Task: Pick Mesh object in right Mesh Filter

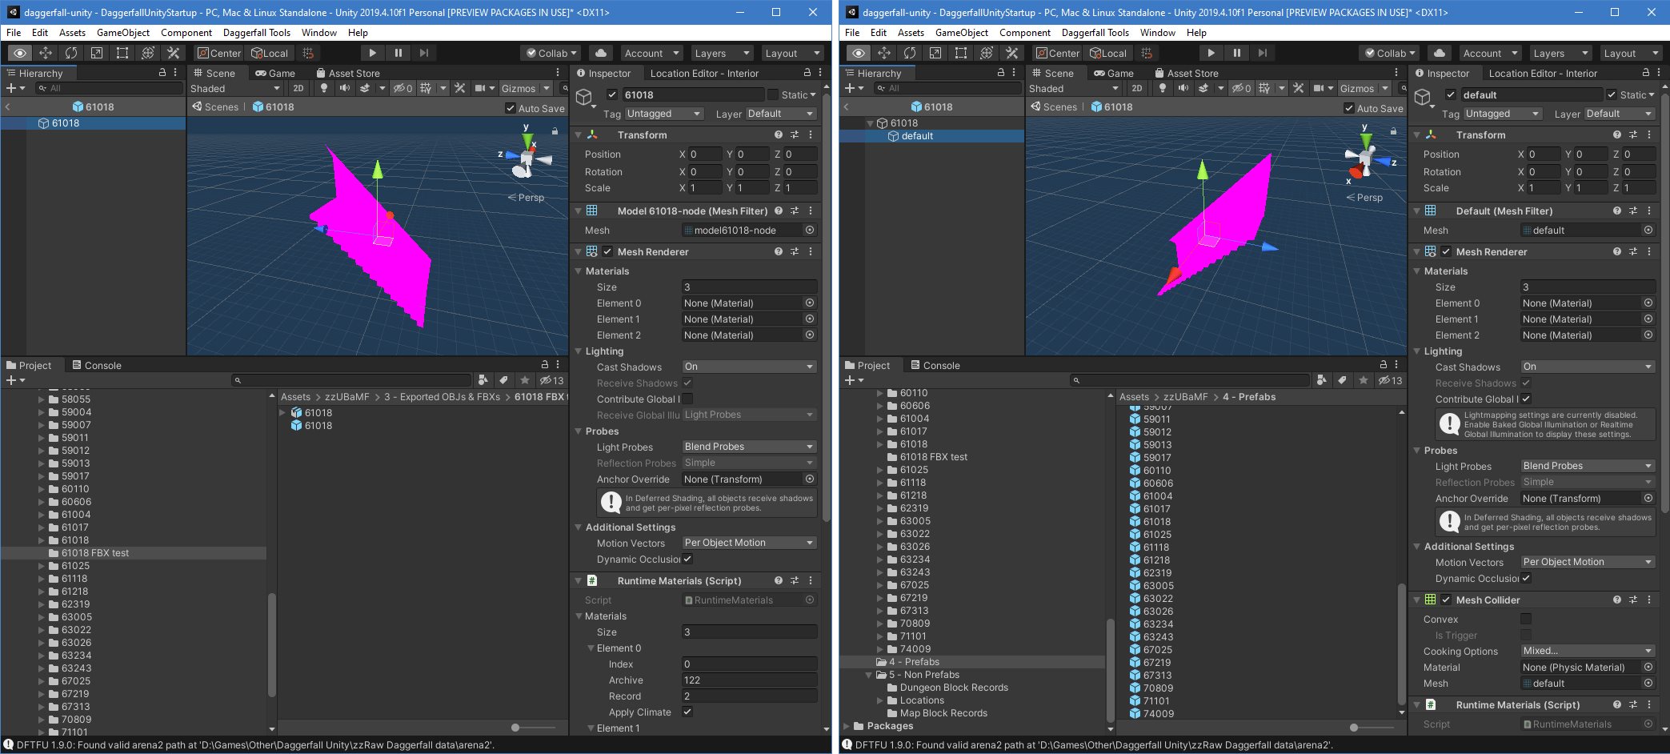Action: coord(1648,230)
